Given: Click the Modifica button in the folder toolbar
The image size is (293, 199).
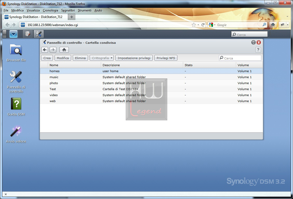Looking at the screenshot, I should point(63,58).
